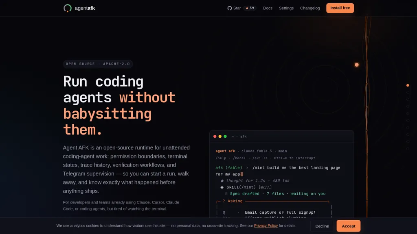Viewport: 417px width, 234px height.
Task: Click the Install free button
Action: tap(340, 8)
